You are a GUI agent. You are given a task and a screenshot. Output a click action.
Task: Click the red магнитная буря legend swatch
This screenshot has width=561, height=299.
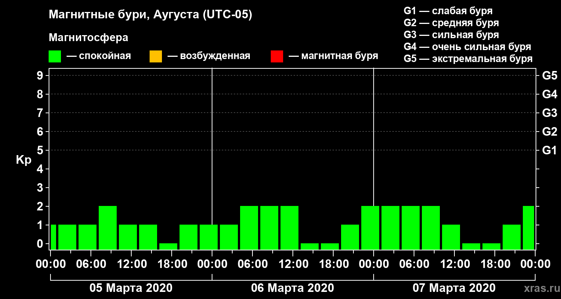(277, 56)
